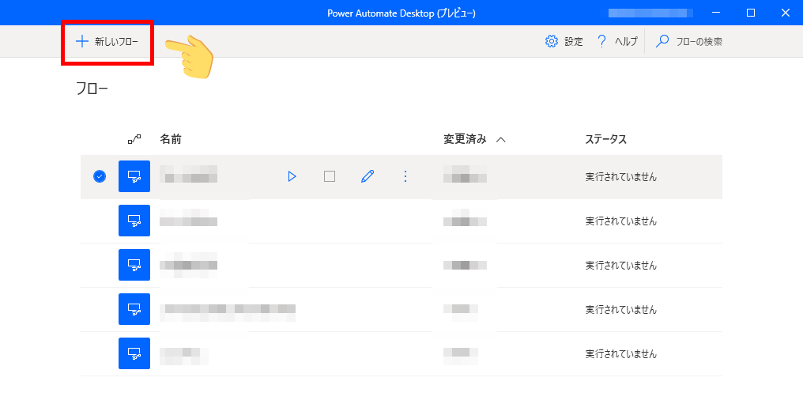Sort by 名前 column header
This screenshot has height=419, width=803.
[x=171, y=139]
